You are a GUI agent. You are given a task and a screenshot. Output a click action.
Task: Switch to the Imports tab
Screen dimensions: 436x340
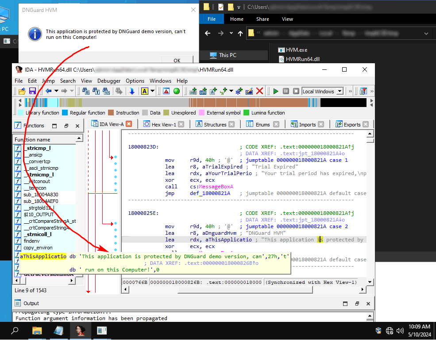click(307, 125)
